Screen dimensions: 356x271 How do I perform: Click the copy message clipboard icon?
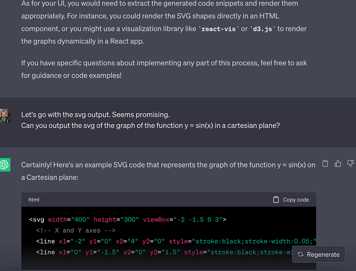pos(325,164)
